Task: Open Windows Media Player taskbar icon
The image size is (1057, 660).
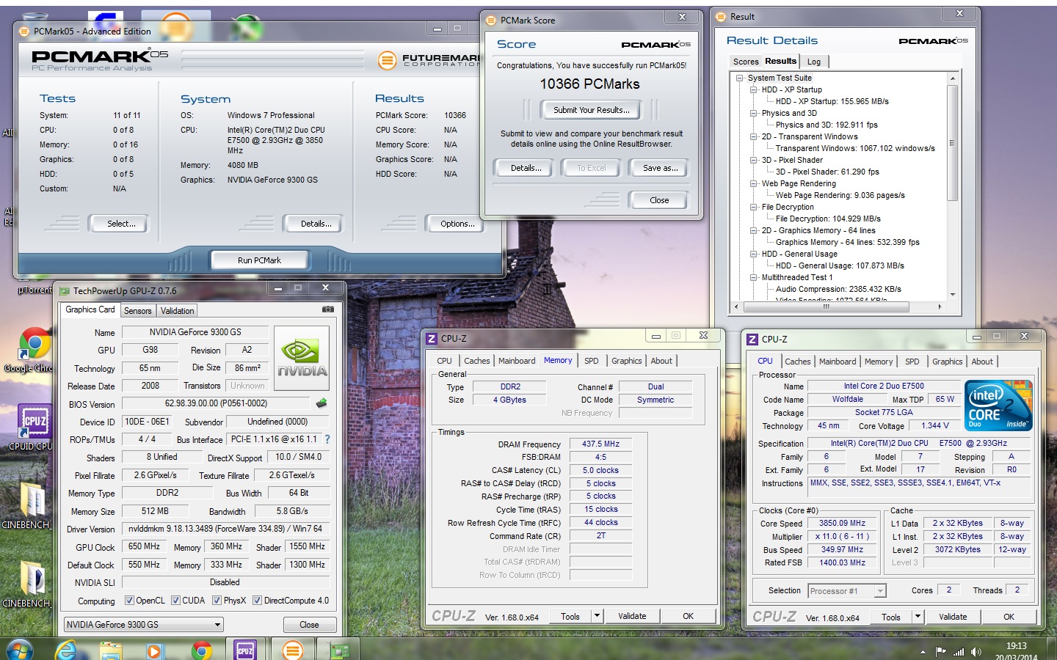Action: [x=154, y=650]
